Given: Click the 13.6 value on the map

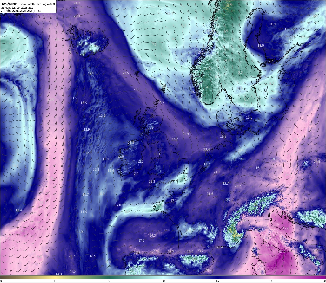Looking at the screenshot, I should [x=74, y=98].
